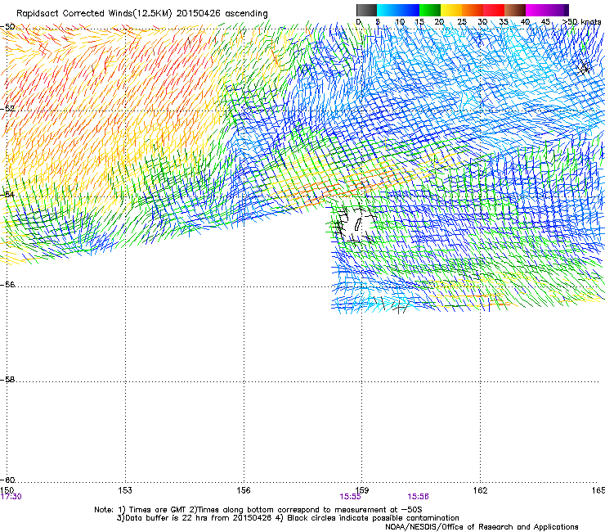Click the 153 longitude label
Viewport: 605px width, 532px height.
(x=125, y=490)
